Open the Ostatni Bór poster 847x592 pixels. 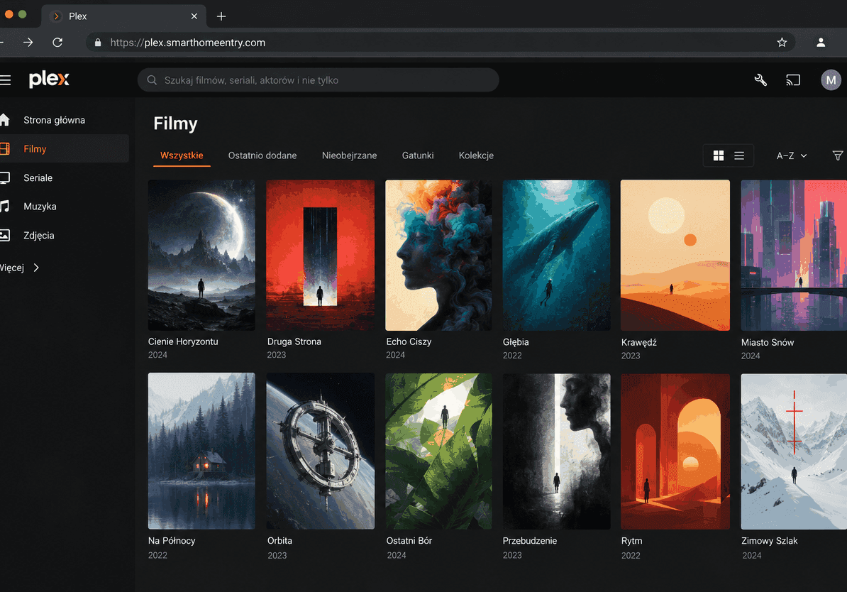click(x=438, y=451)
